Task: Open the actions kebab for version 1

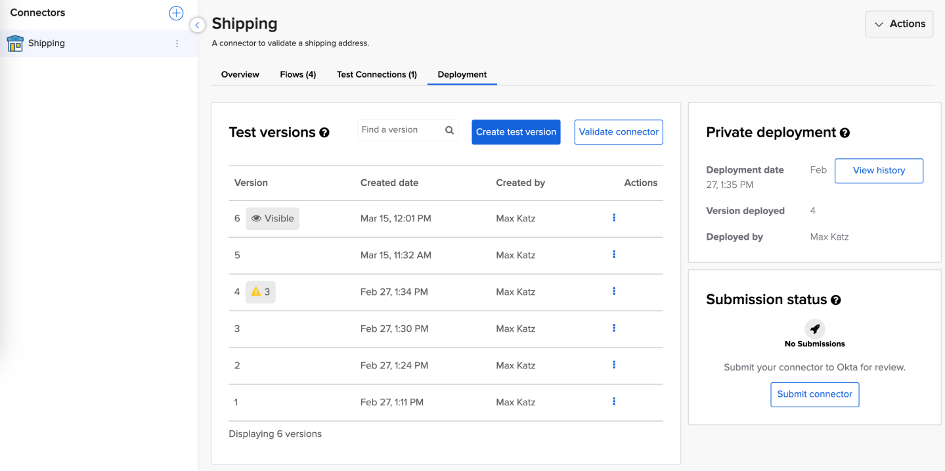Action: 613,401
